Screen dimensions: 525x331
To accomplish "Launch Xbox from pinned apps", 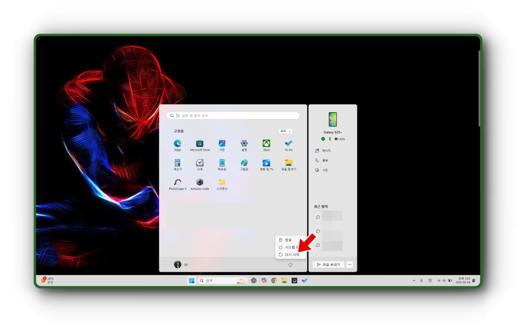I will pos(266,145).
